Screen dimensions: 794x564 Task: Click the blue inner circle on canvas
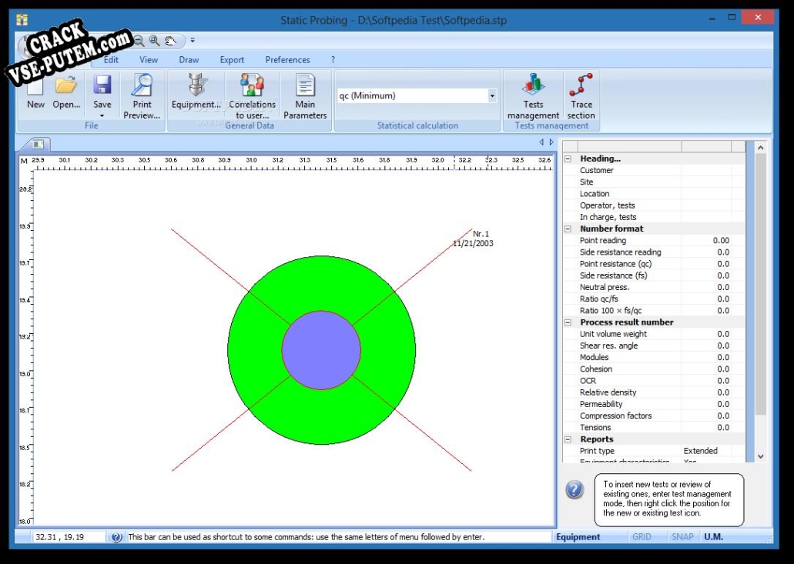click(322, 350)
